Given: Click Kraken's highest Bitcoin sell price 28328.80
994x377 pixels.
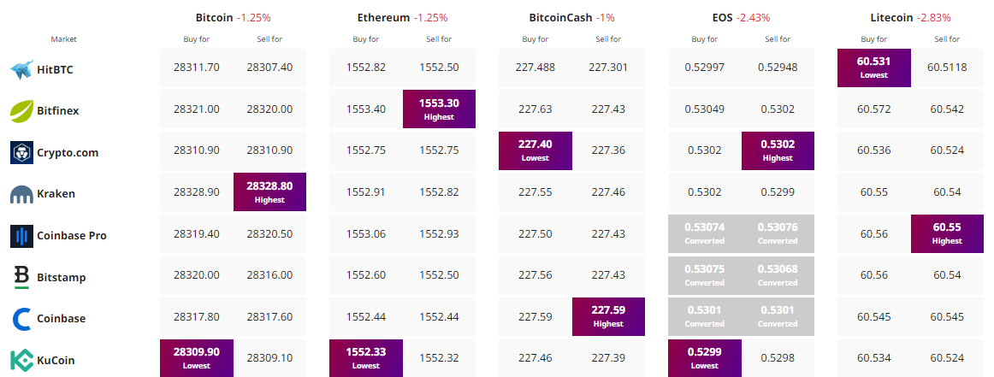Looking at the screenshot, I should (x=269, y=193).
